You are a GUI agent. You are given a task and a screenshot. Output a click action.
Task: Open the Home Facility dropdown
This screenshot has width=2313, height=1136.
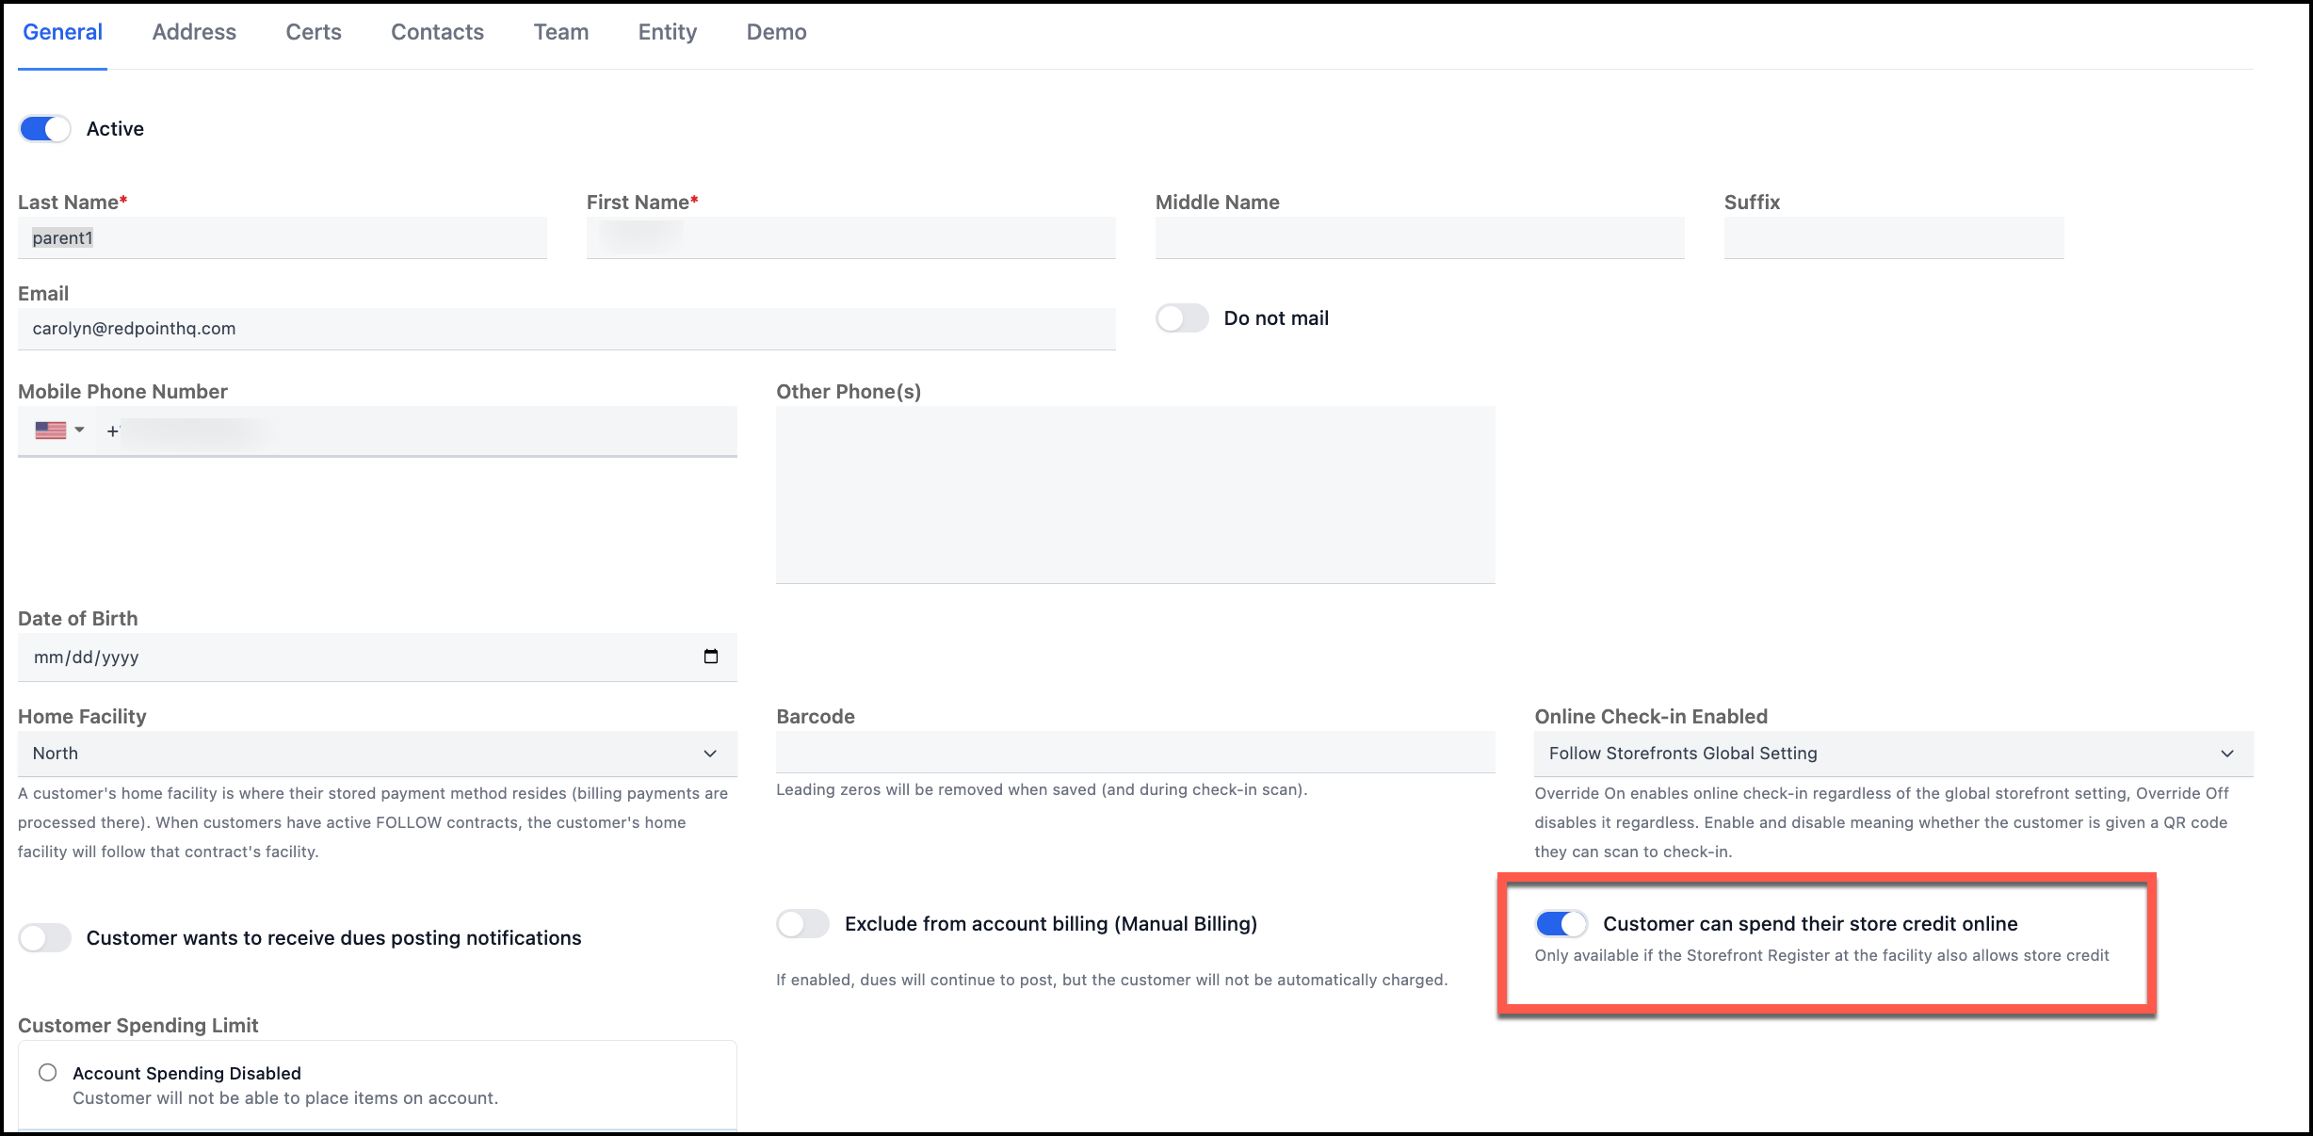point(377,754)
